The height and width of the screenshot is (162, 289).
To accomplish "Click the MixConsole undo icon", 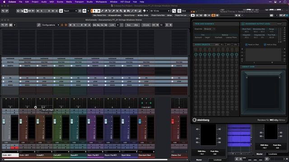I will pyautogui.click(x=3, y=25).
